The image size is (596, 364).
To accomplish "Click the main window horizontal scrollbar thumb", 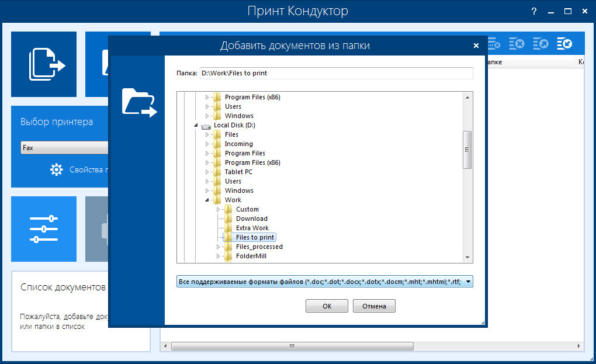I will pyautogui.click(x=292, y=346).
